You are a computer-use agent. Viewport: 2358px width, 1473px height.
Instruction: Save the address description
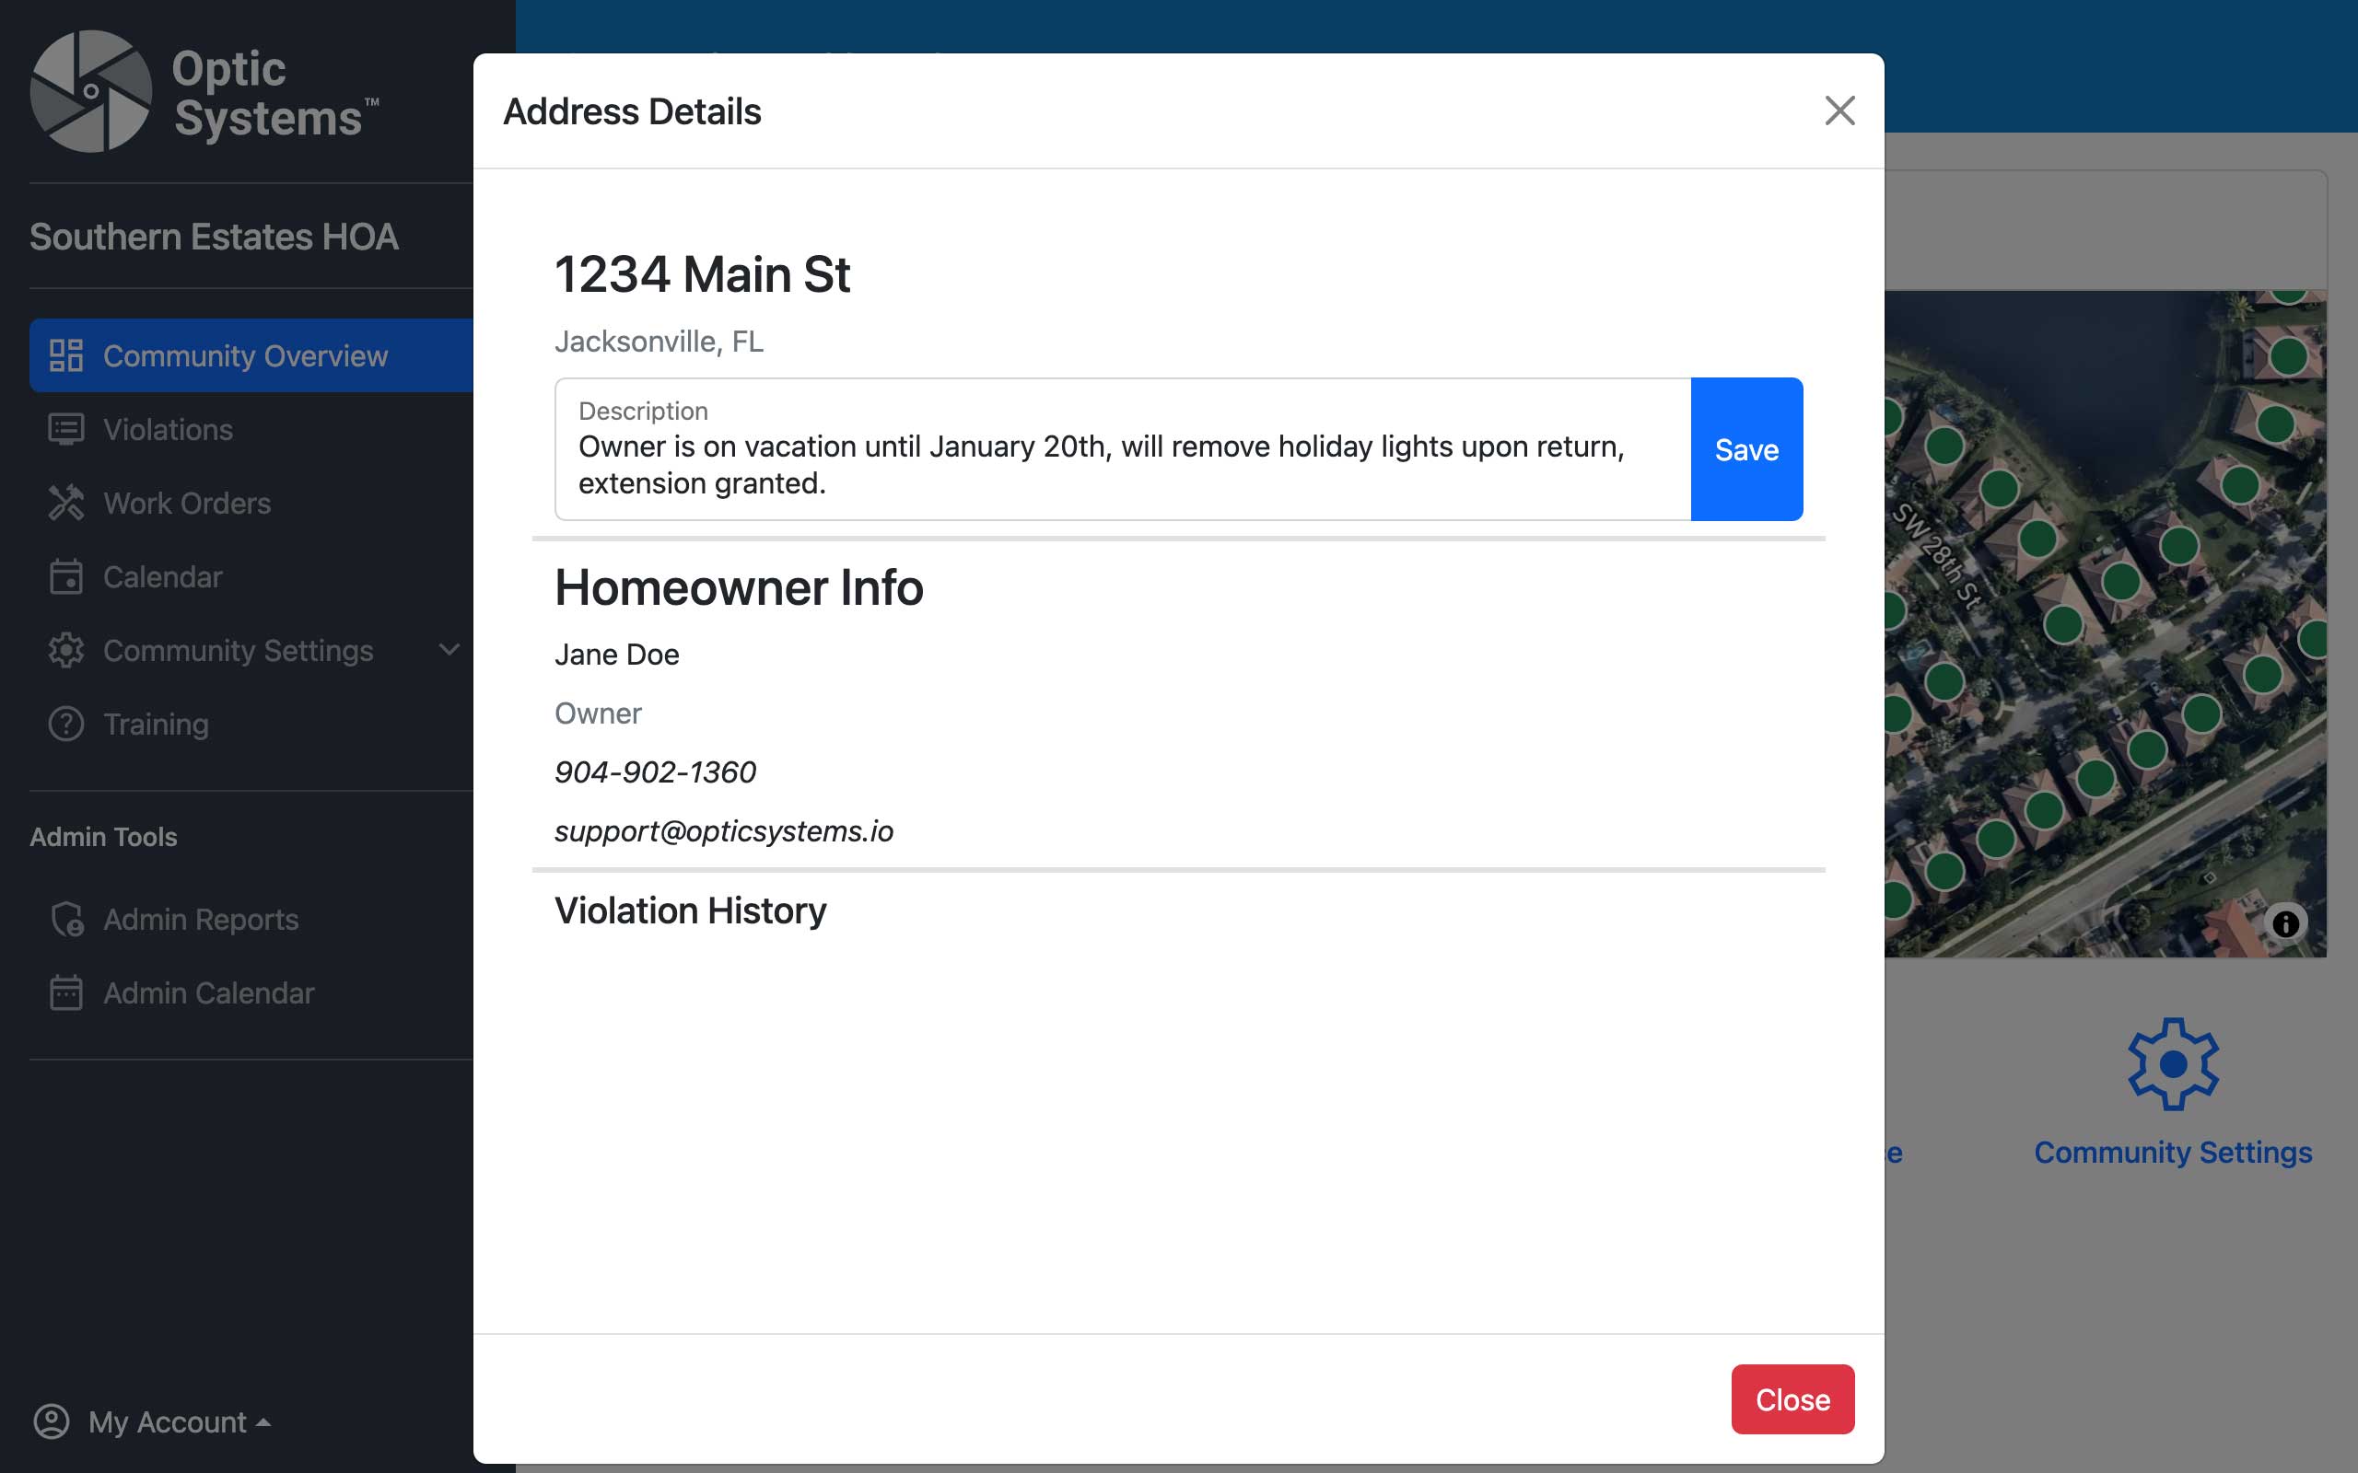(x=1745, y=449)
